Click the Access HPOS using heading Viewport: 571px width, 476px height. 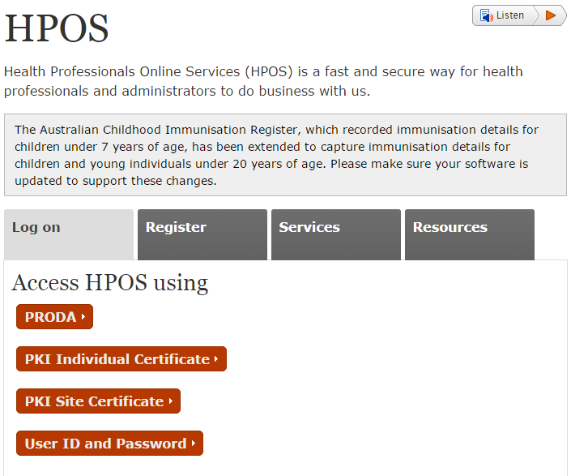[x=110, y=283]
